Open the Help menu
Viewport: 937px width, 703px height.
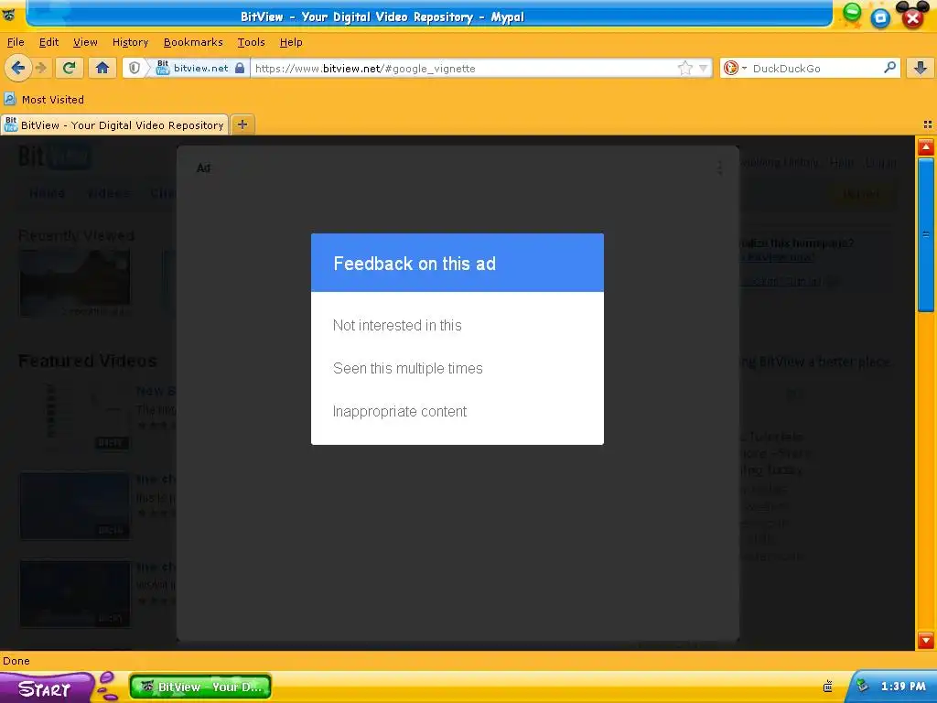(291, 42)
